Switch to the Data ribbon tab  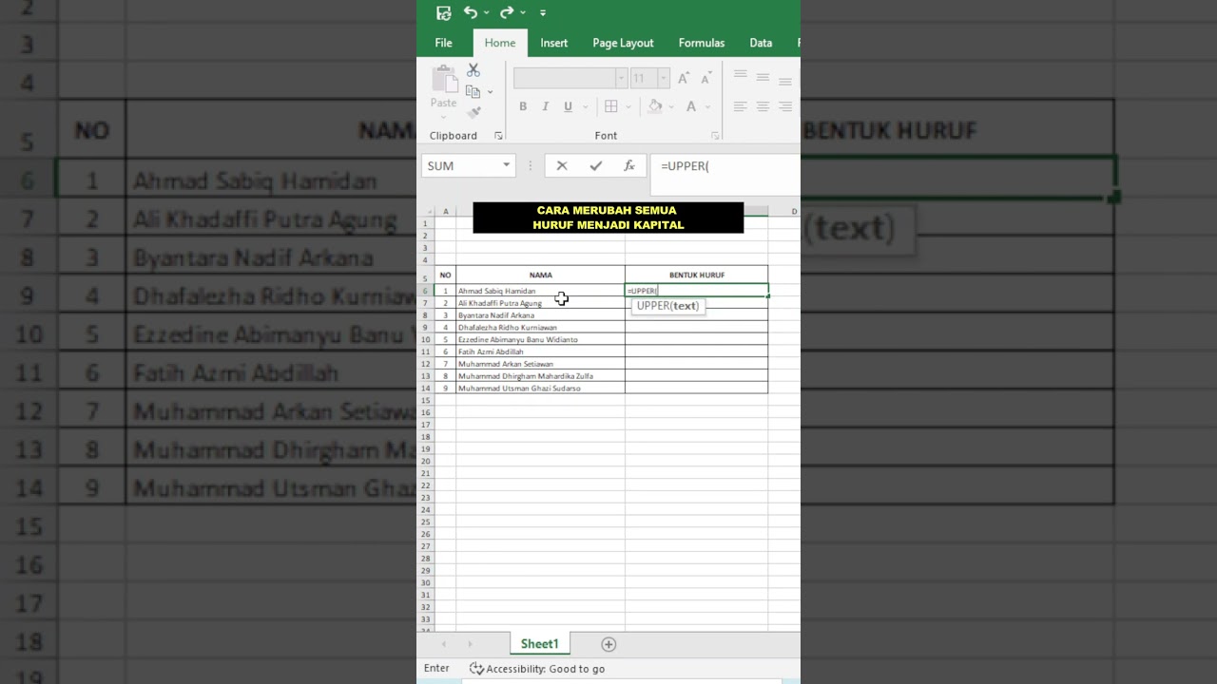click(x=761, y=43)
